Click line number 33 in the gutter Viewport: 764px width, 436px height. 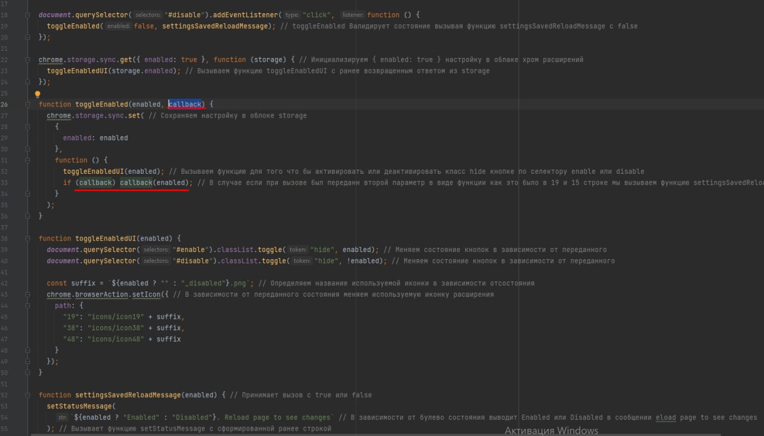pyautogui.click(x=5, y=183)
